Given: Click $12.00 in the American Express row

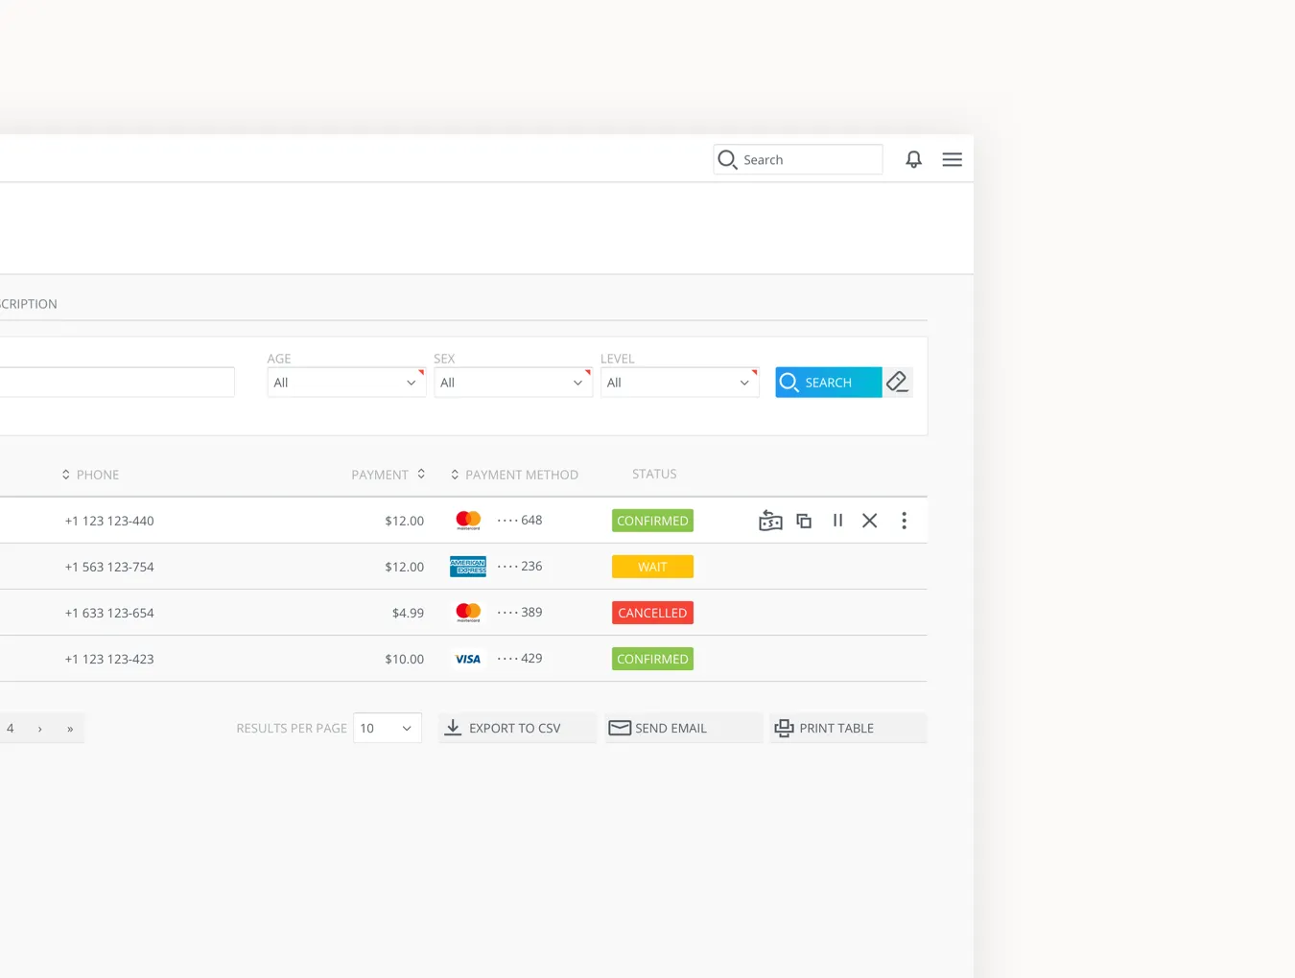Looking at the screenshot, I should (x=404, y=567).
